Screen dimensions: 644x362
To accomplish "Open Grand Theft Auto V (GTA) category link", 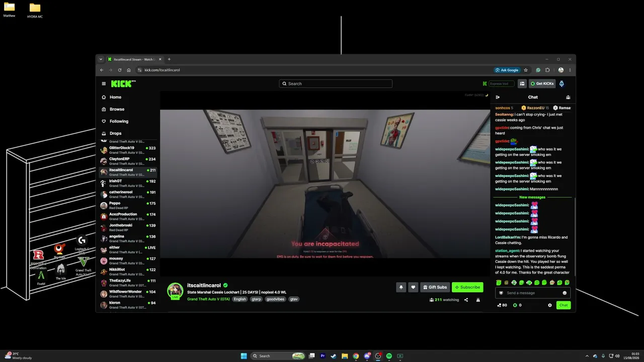I will [208, 299].
